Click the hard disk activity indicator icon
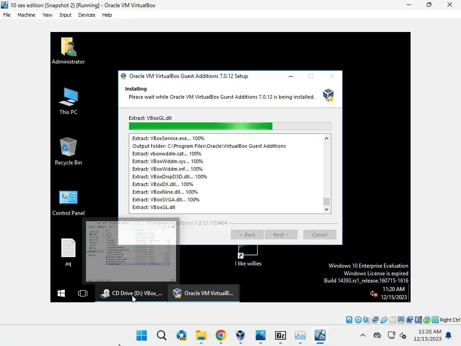Image resolution: width=461 pixels, height=346 pixels. [x=349, y=319]
